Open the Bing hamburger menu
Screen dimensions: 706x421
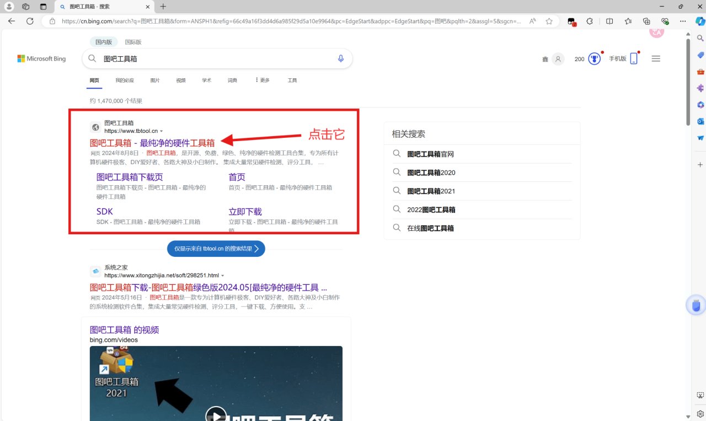tap(656, 58)
